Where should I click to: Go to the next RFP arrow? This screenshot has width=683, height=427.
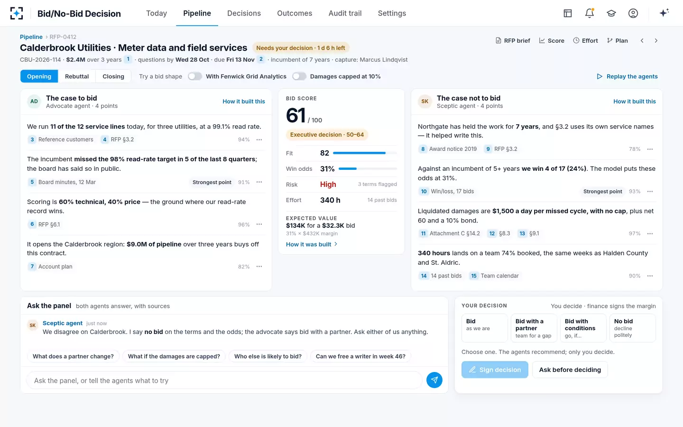(x=656, y=41)
